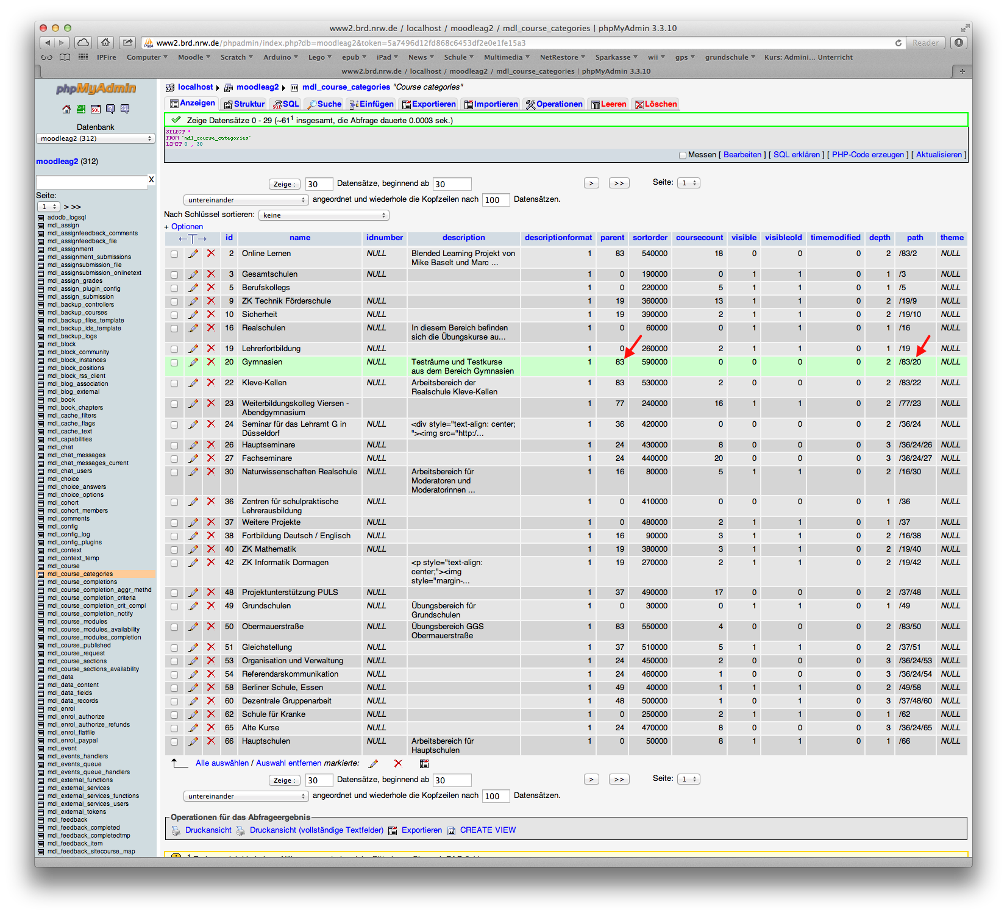Open the moodleag2 (312) database dropdown

[x=95, y=138]
